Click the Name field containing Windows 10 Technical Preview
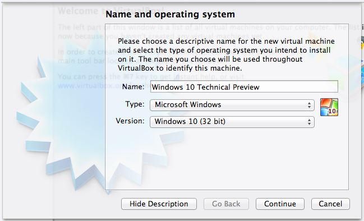Image resolution: width=364 pixels, height=221 pixels. pos(244,86)
